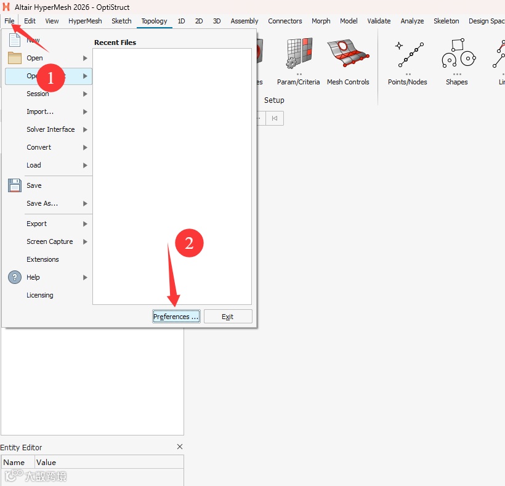Click the Value column header in Entity Editor
Screen dimensions: 505x486
(x=109, y=463)
